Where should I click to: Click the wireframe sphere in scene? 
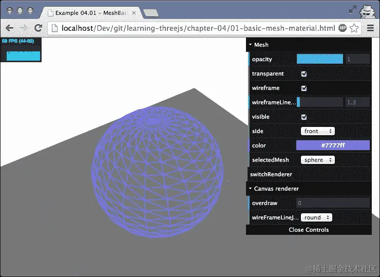(x=157, y=172)
